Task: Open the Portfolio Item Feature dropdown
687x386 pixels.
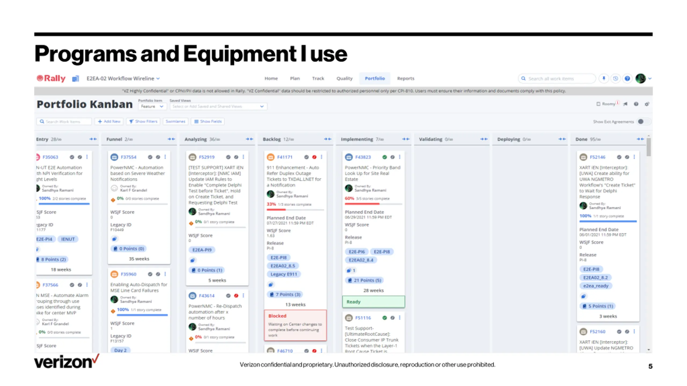Action: pos(152,106)
